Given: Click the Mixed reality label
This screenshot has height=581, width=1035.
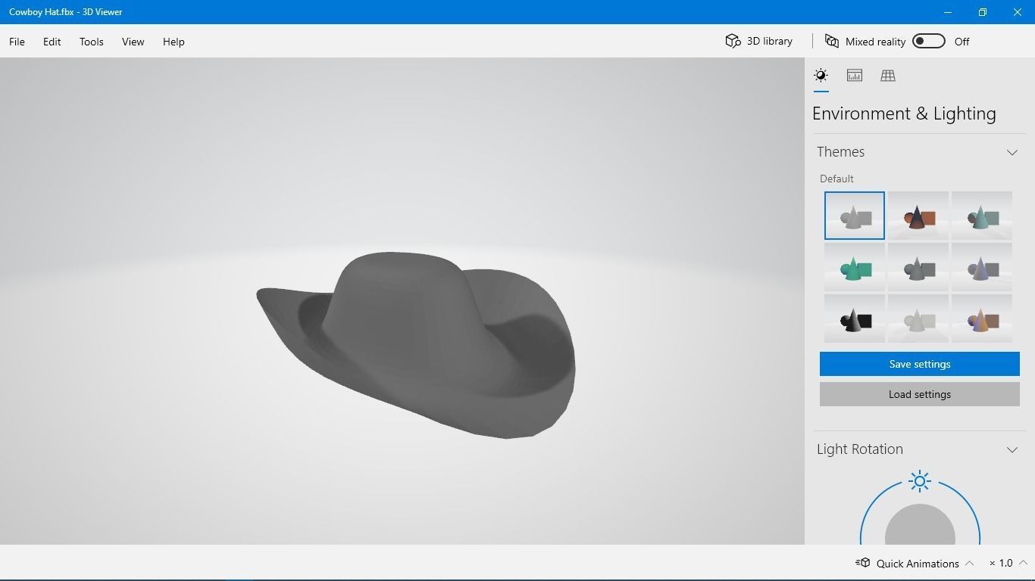Looking at the screenshot, I should [x=875, y=42].
